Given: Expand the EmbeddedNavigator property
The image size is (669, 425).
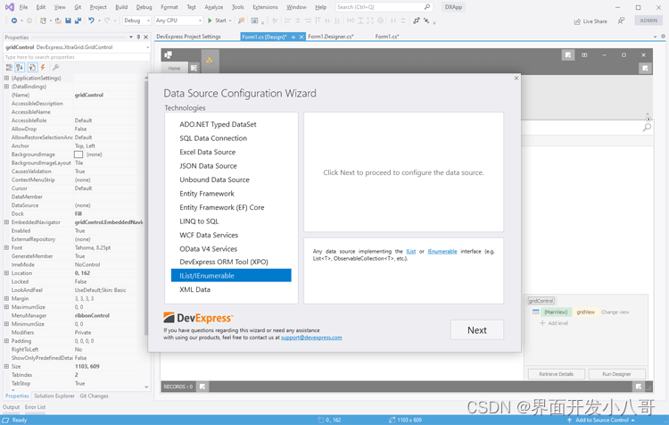Looking at the screenshot, I should tap(6, 222).
